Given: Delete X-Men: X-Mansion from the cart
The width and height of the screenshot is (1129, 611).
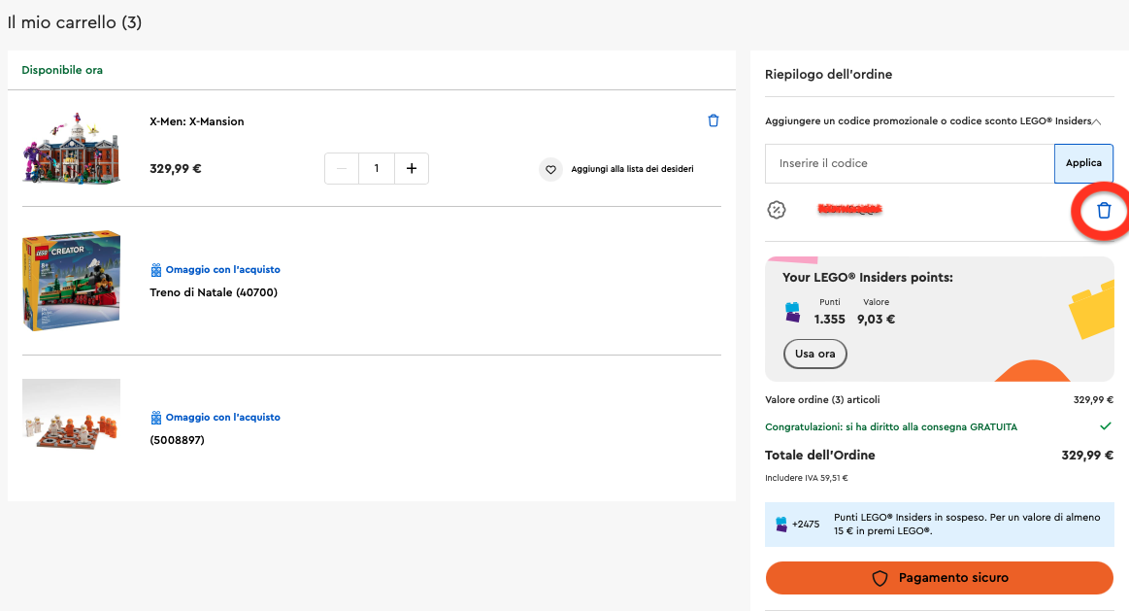Looking at the screenshot, I should click(714, 121).
